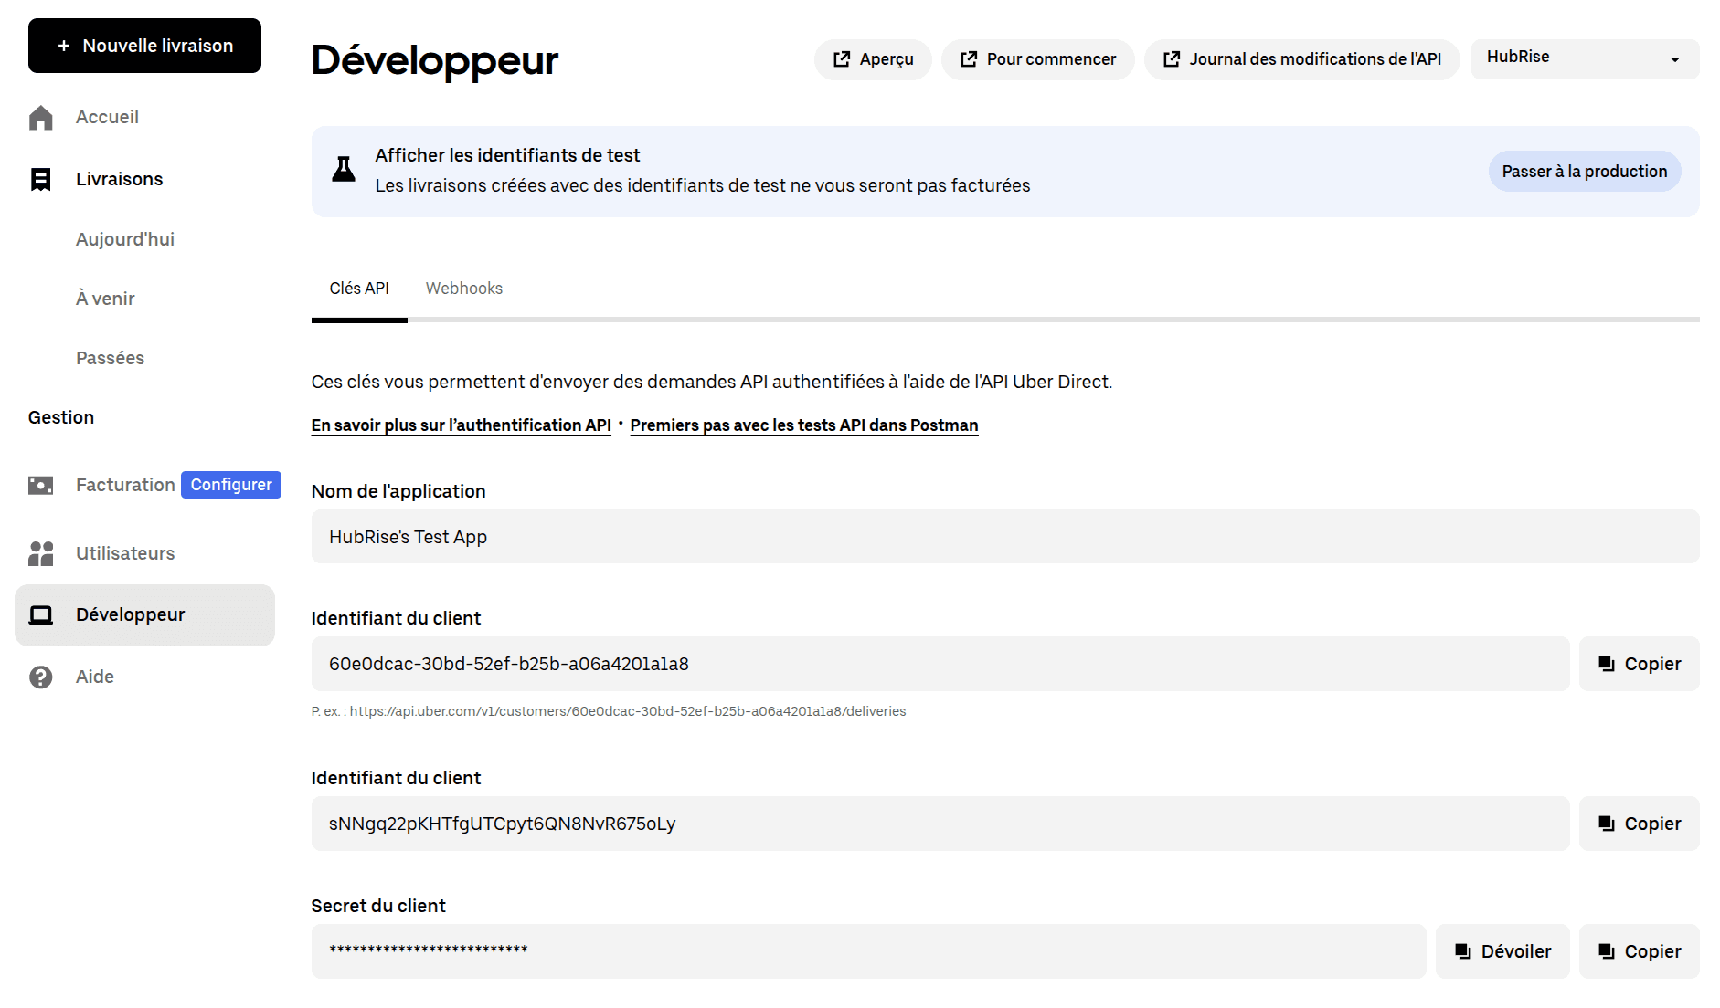Click the Accueil home icon
This screenshot has width=1720, height=1008.
click(41, 117)
